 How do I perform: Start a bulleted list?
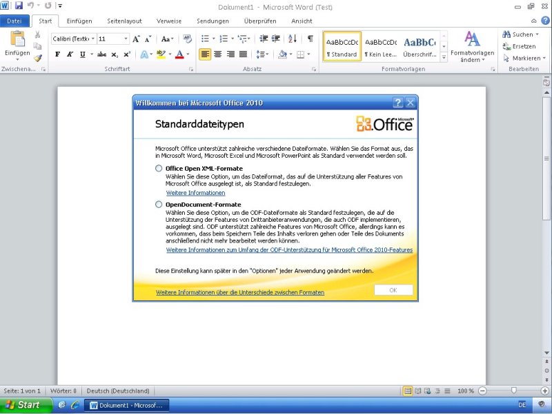tap(205, 39)
